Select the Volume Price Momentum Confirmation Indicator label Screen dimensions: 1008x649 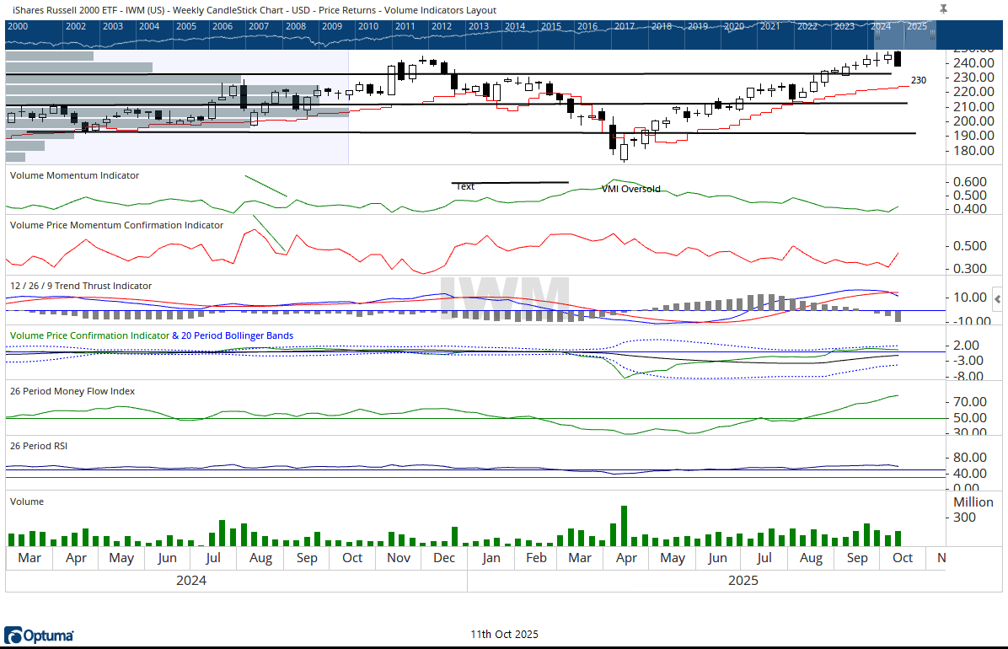116,225
